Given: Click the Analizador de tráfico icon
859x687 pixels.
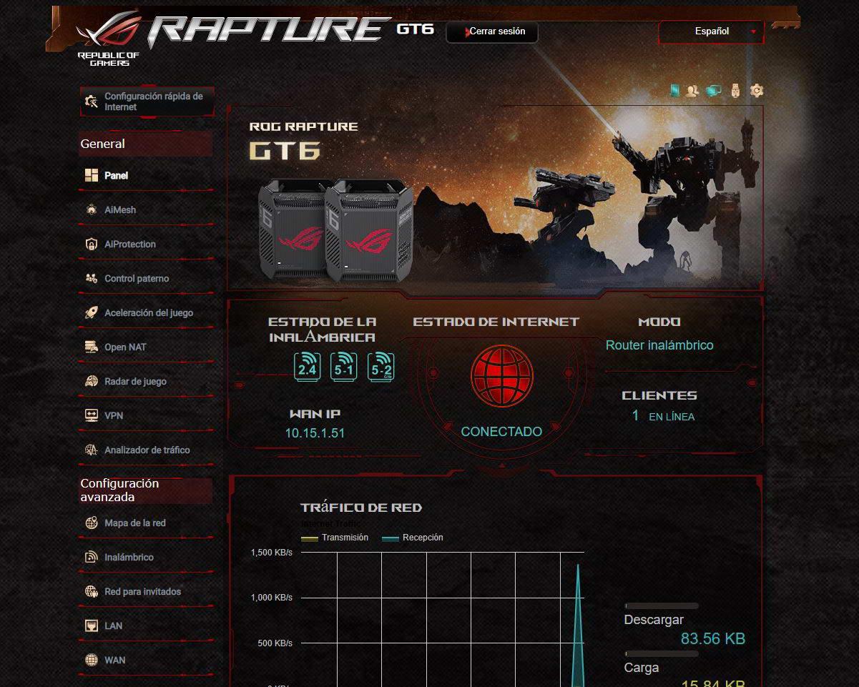Looking at the screenshot, I should pos(92,450).
